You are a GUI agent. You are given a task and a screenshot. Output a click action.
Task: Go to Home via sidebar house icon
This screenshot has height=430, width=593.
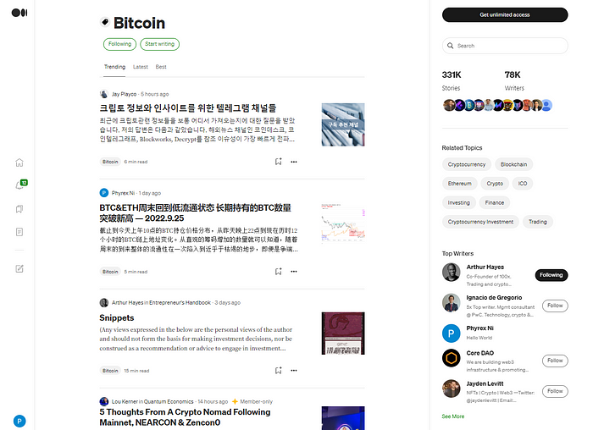point(19,163)
